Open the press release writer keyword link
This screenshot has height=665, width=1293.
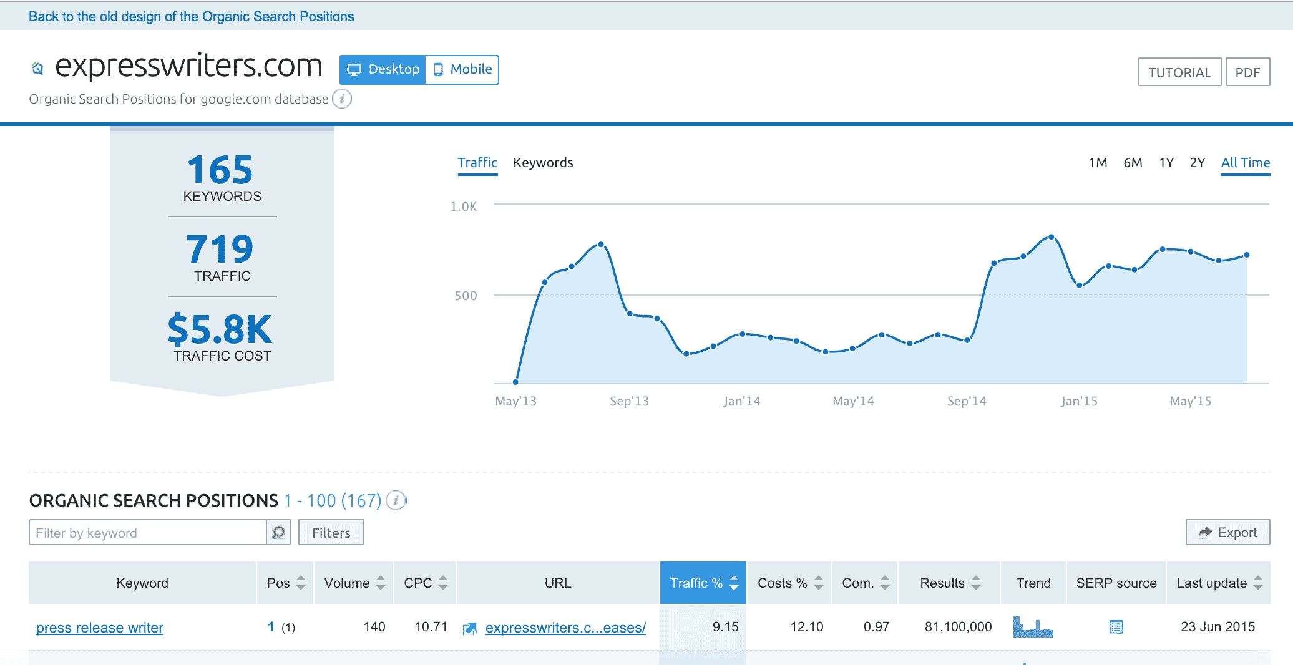[100, 628]
